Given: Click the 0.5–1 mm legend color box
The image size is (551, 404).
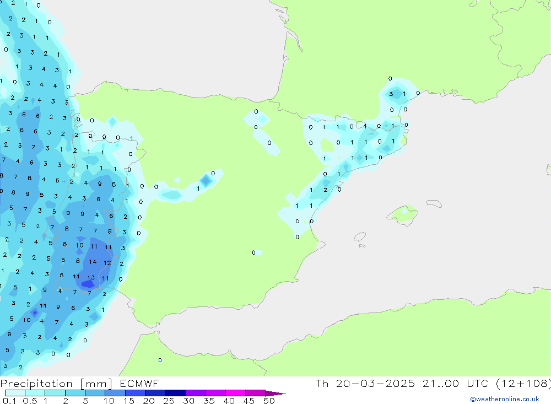Looking at the screenshot, I should pyautogui.click(x=35, y=393).
